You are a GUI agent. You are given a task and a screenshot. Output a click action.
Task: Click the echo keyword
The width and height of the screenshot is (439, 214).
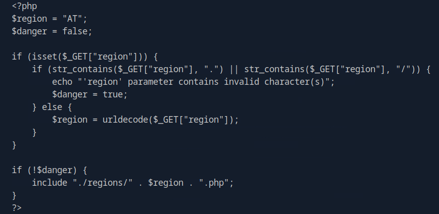(x=62, y=82)
